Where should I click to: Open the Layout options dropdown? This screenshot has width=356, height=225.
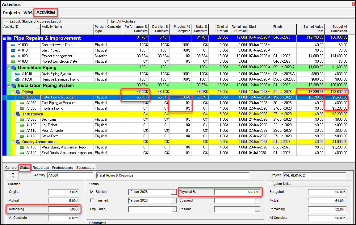point(7,21)
